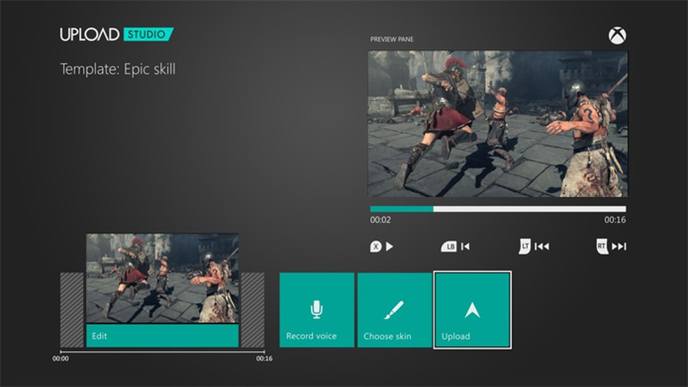Click the RT trigger icon
The image size is (688, 387).
[x=601, y=247]
